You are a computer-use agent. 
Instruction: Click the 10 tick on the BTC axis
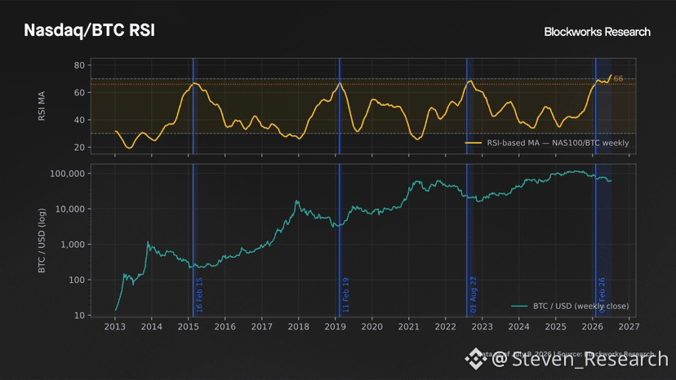pyautogui.click(x=80, y=316)
